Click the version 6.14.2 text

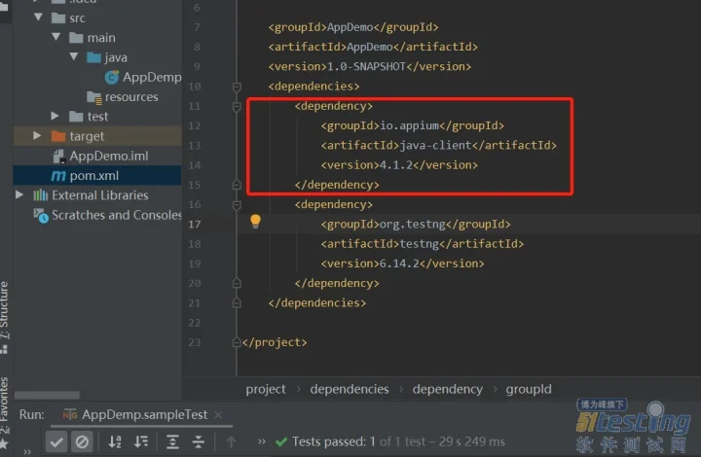click(400, 264)
